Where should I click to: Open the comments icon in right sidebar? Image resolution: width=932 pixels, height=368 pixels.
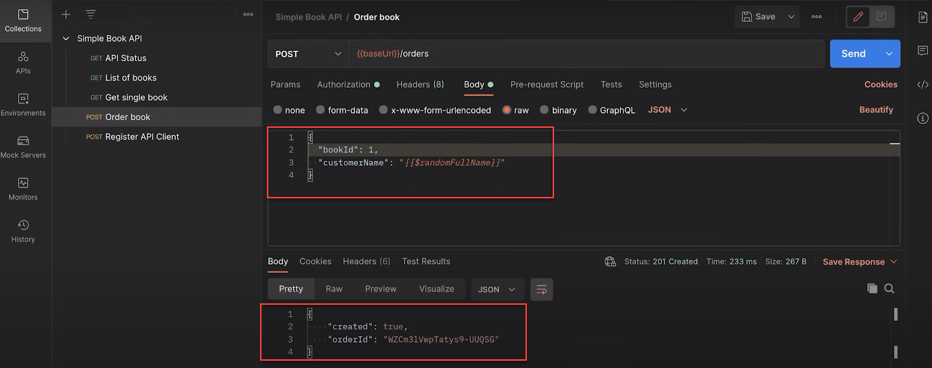[x=922, y=51]
